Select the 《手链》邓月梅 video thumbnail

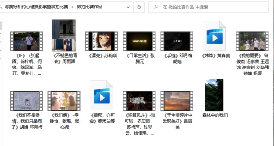coord(177,41)
